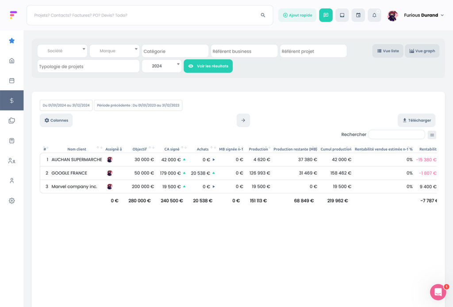Click the Catégorie filter field
453x307 pixels.
coord(175,51)
